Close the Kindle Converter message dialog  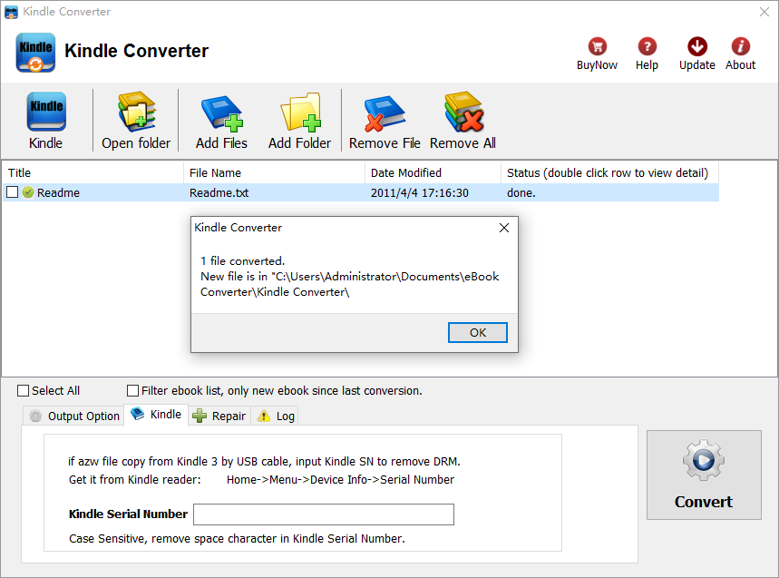click(x=504, y=228)
